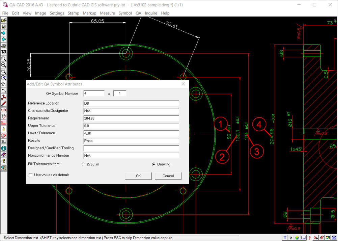Image resolution: width=338 pixels, height=241 pixels.
Task: Click the zoom out magnifier with minus
Action: (x=4, y=72)
